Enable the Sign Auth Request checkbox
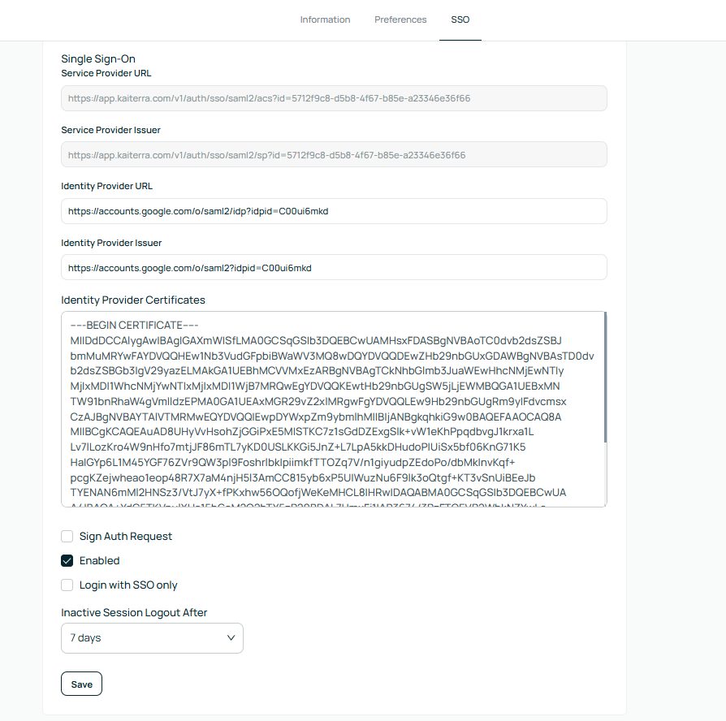 click(67, 537)
